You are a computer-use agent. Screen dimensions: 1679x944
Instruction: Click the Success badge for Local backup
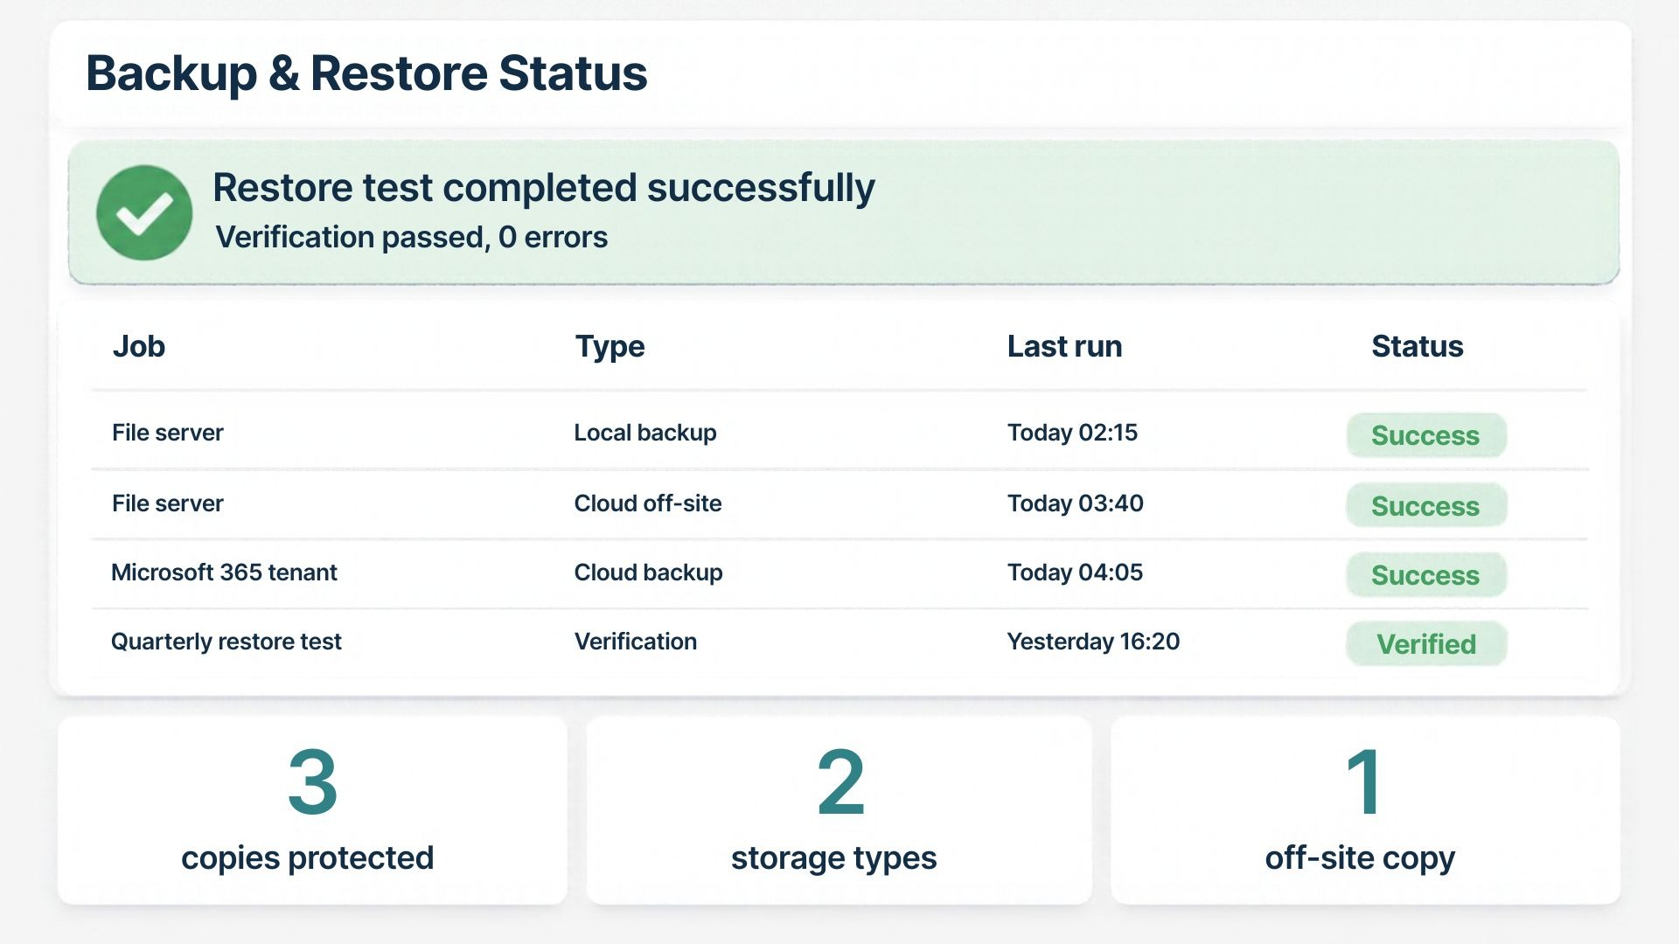(1426, 435)
